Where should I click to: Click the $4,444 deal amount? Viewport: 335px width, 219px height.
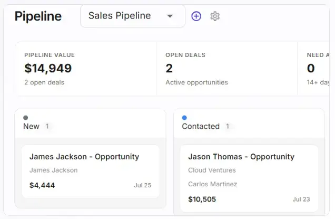42,185
